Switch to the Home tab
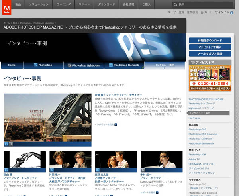Screen dimensions: 239x196 click(12, 65)
